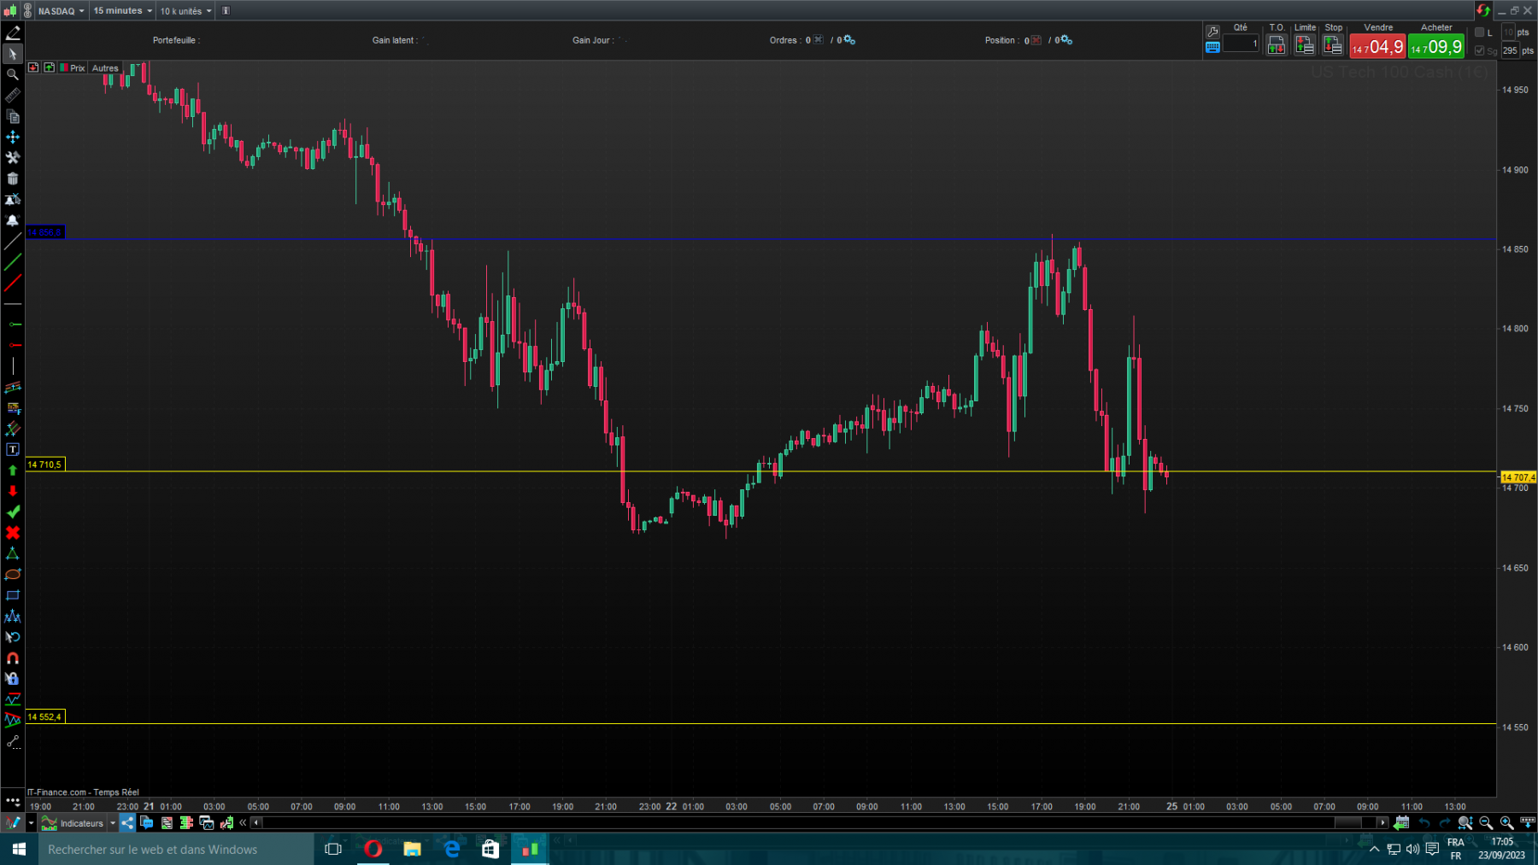Click the Qté quantity input field

pos(1241,44)
